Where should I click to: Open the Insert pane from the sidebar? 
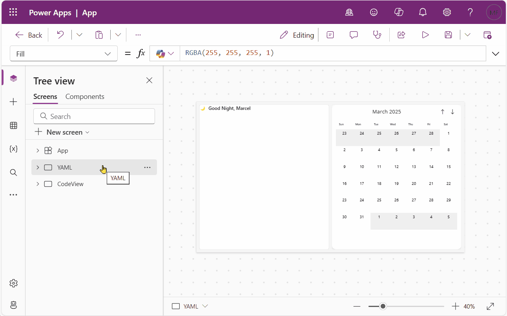pyautogui.click(x=13, y=102)
